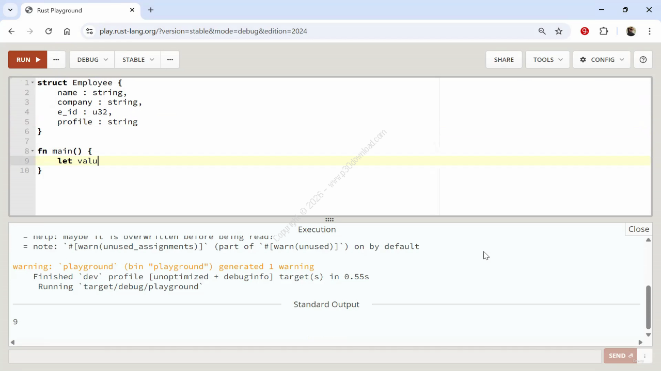
Task: Click the SHARE button
Action: 503,60
